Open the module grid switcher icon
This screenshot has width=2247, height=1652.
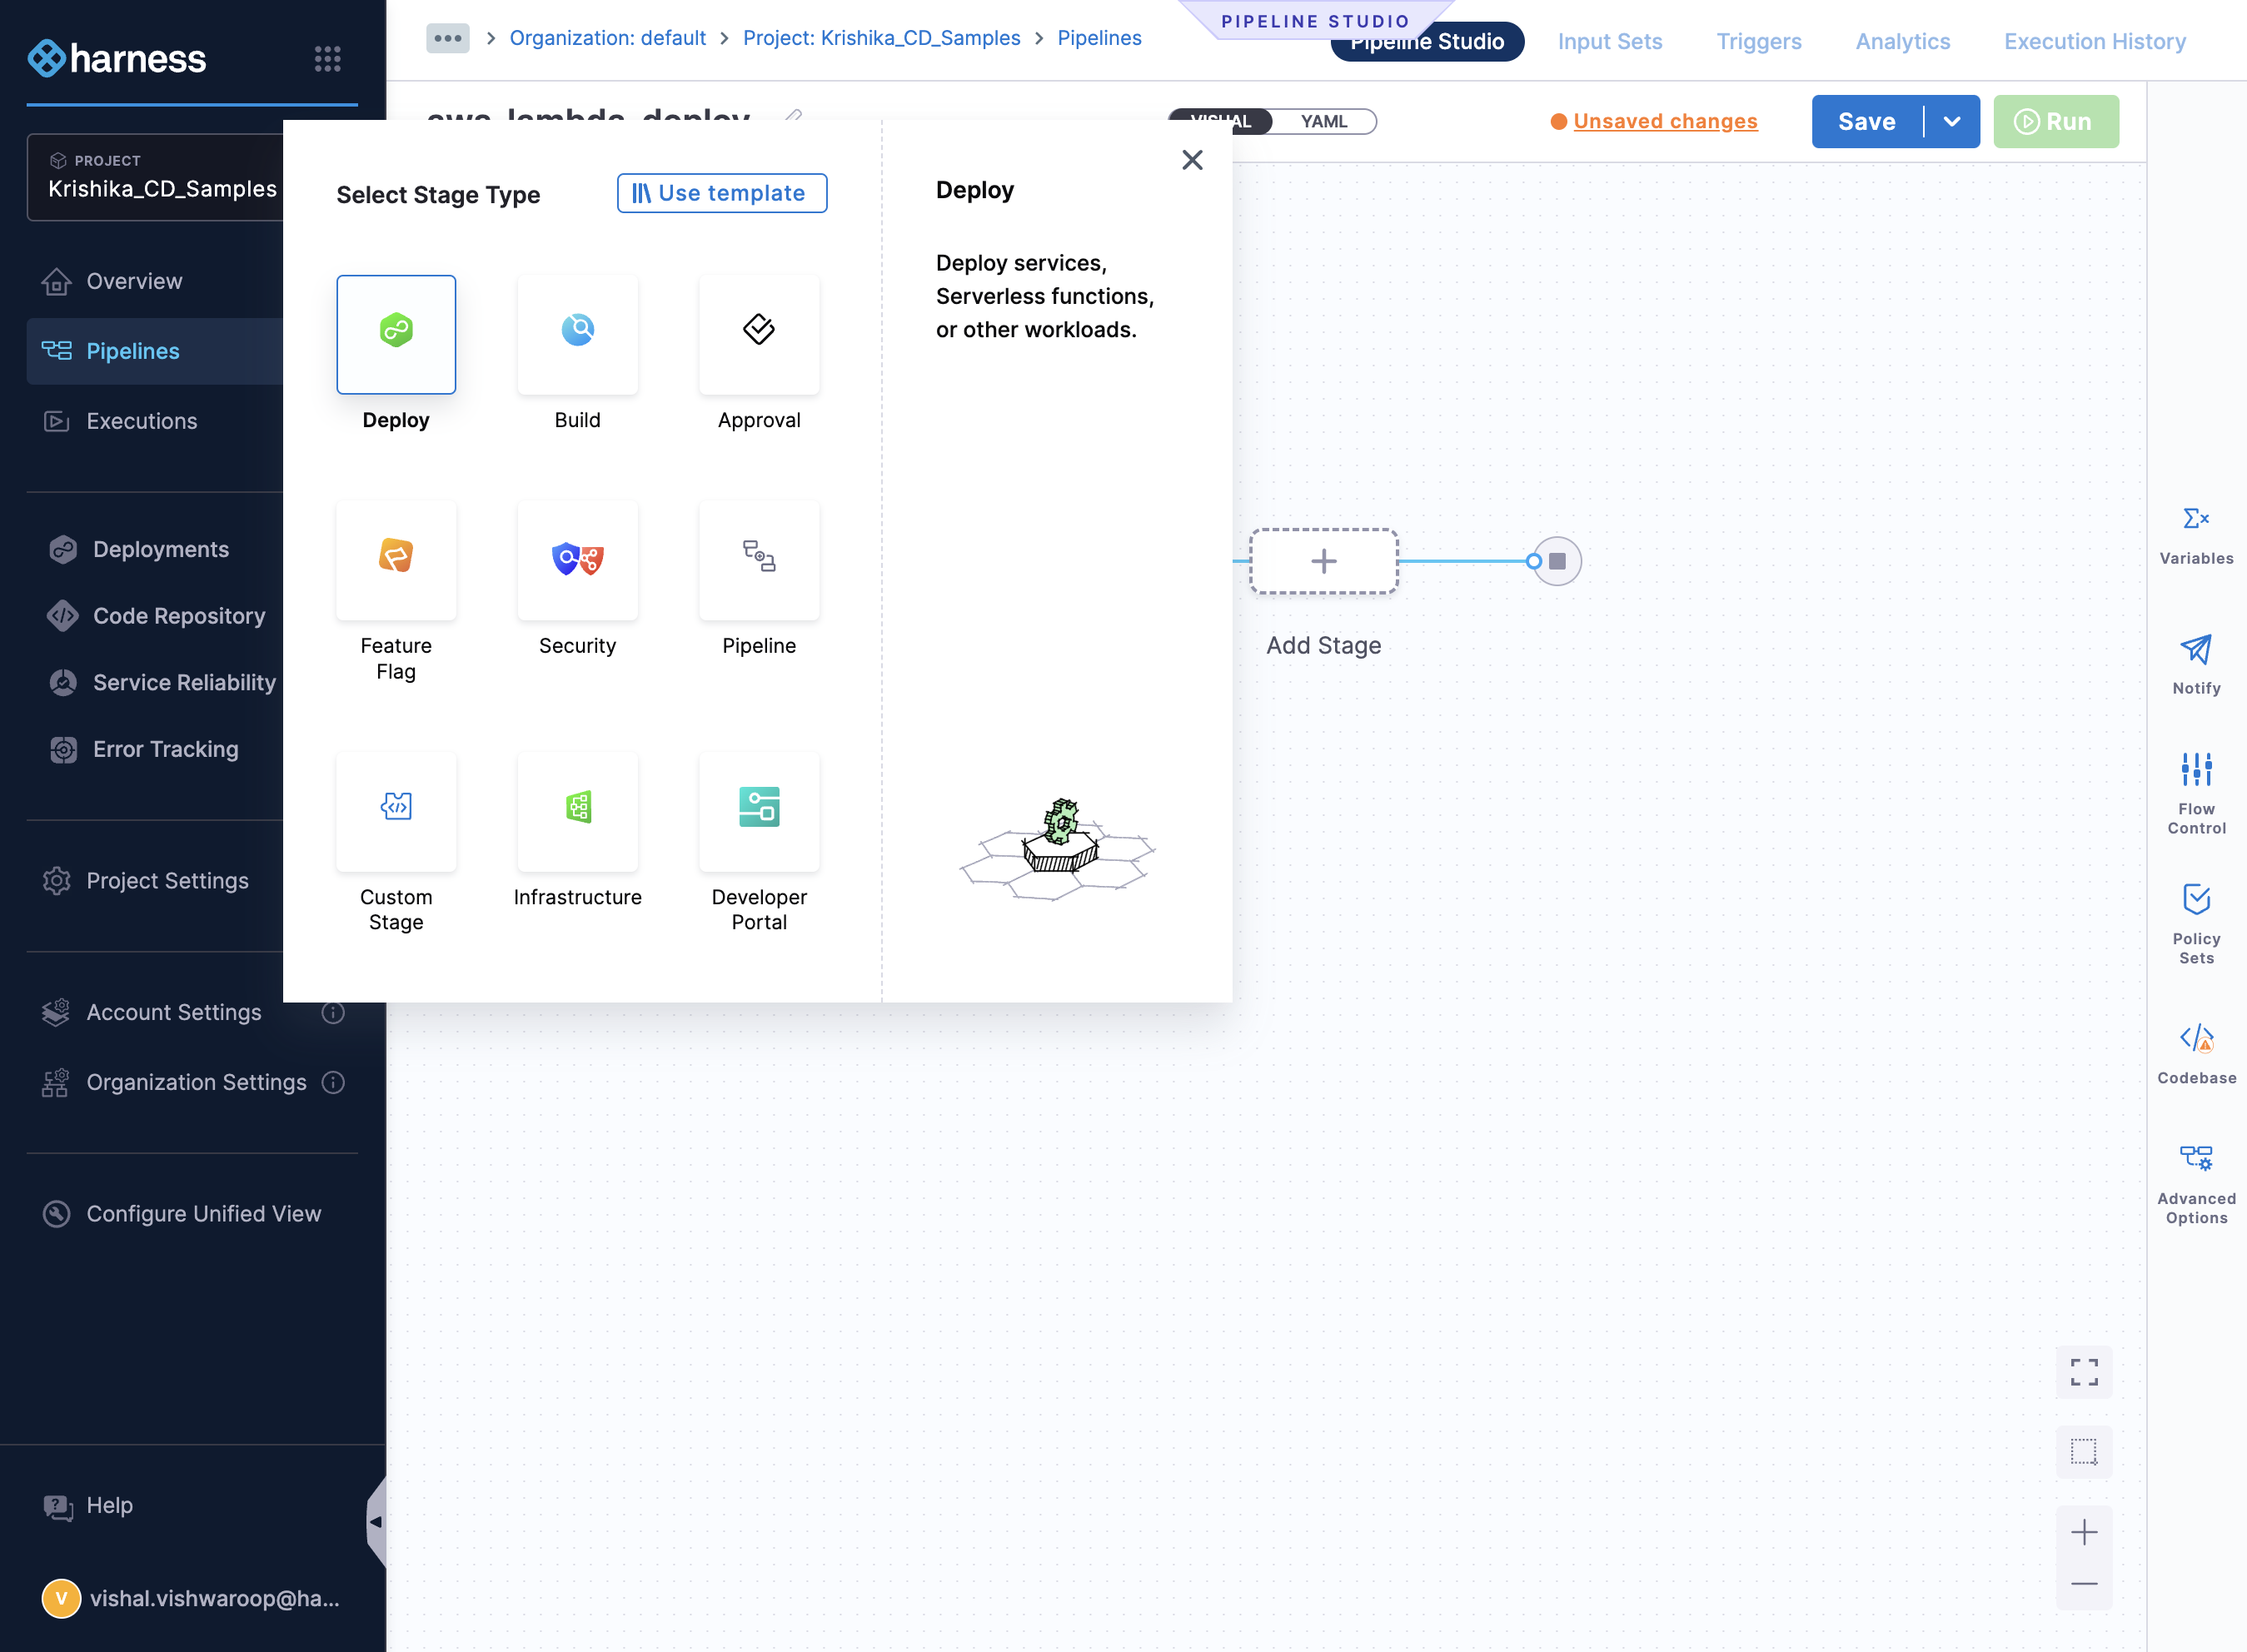328,59
